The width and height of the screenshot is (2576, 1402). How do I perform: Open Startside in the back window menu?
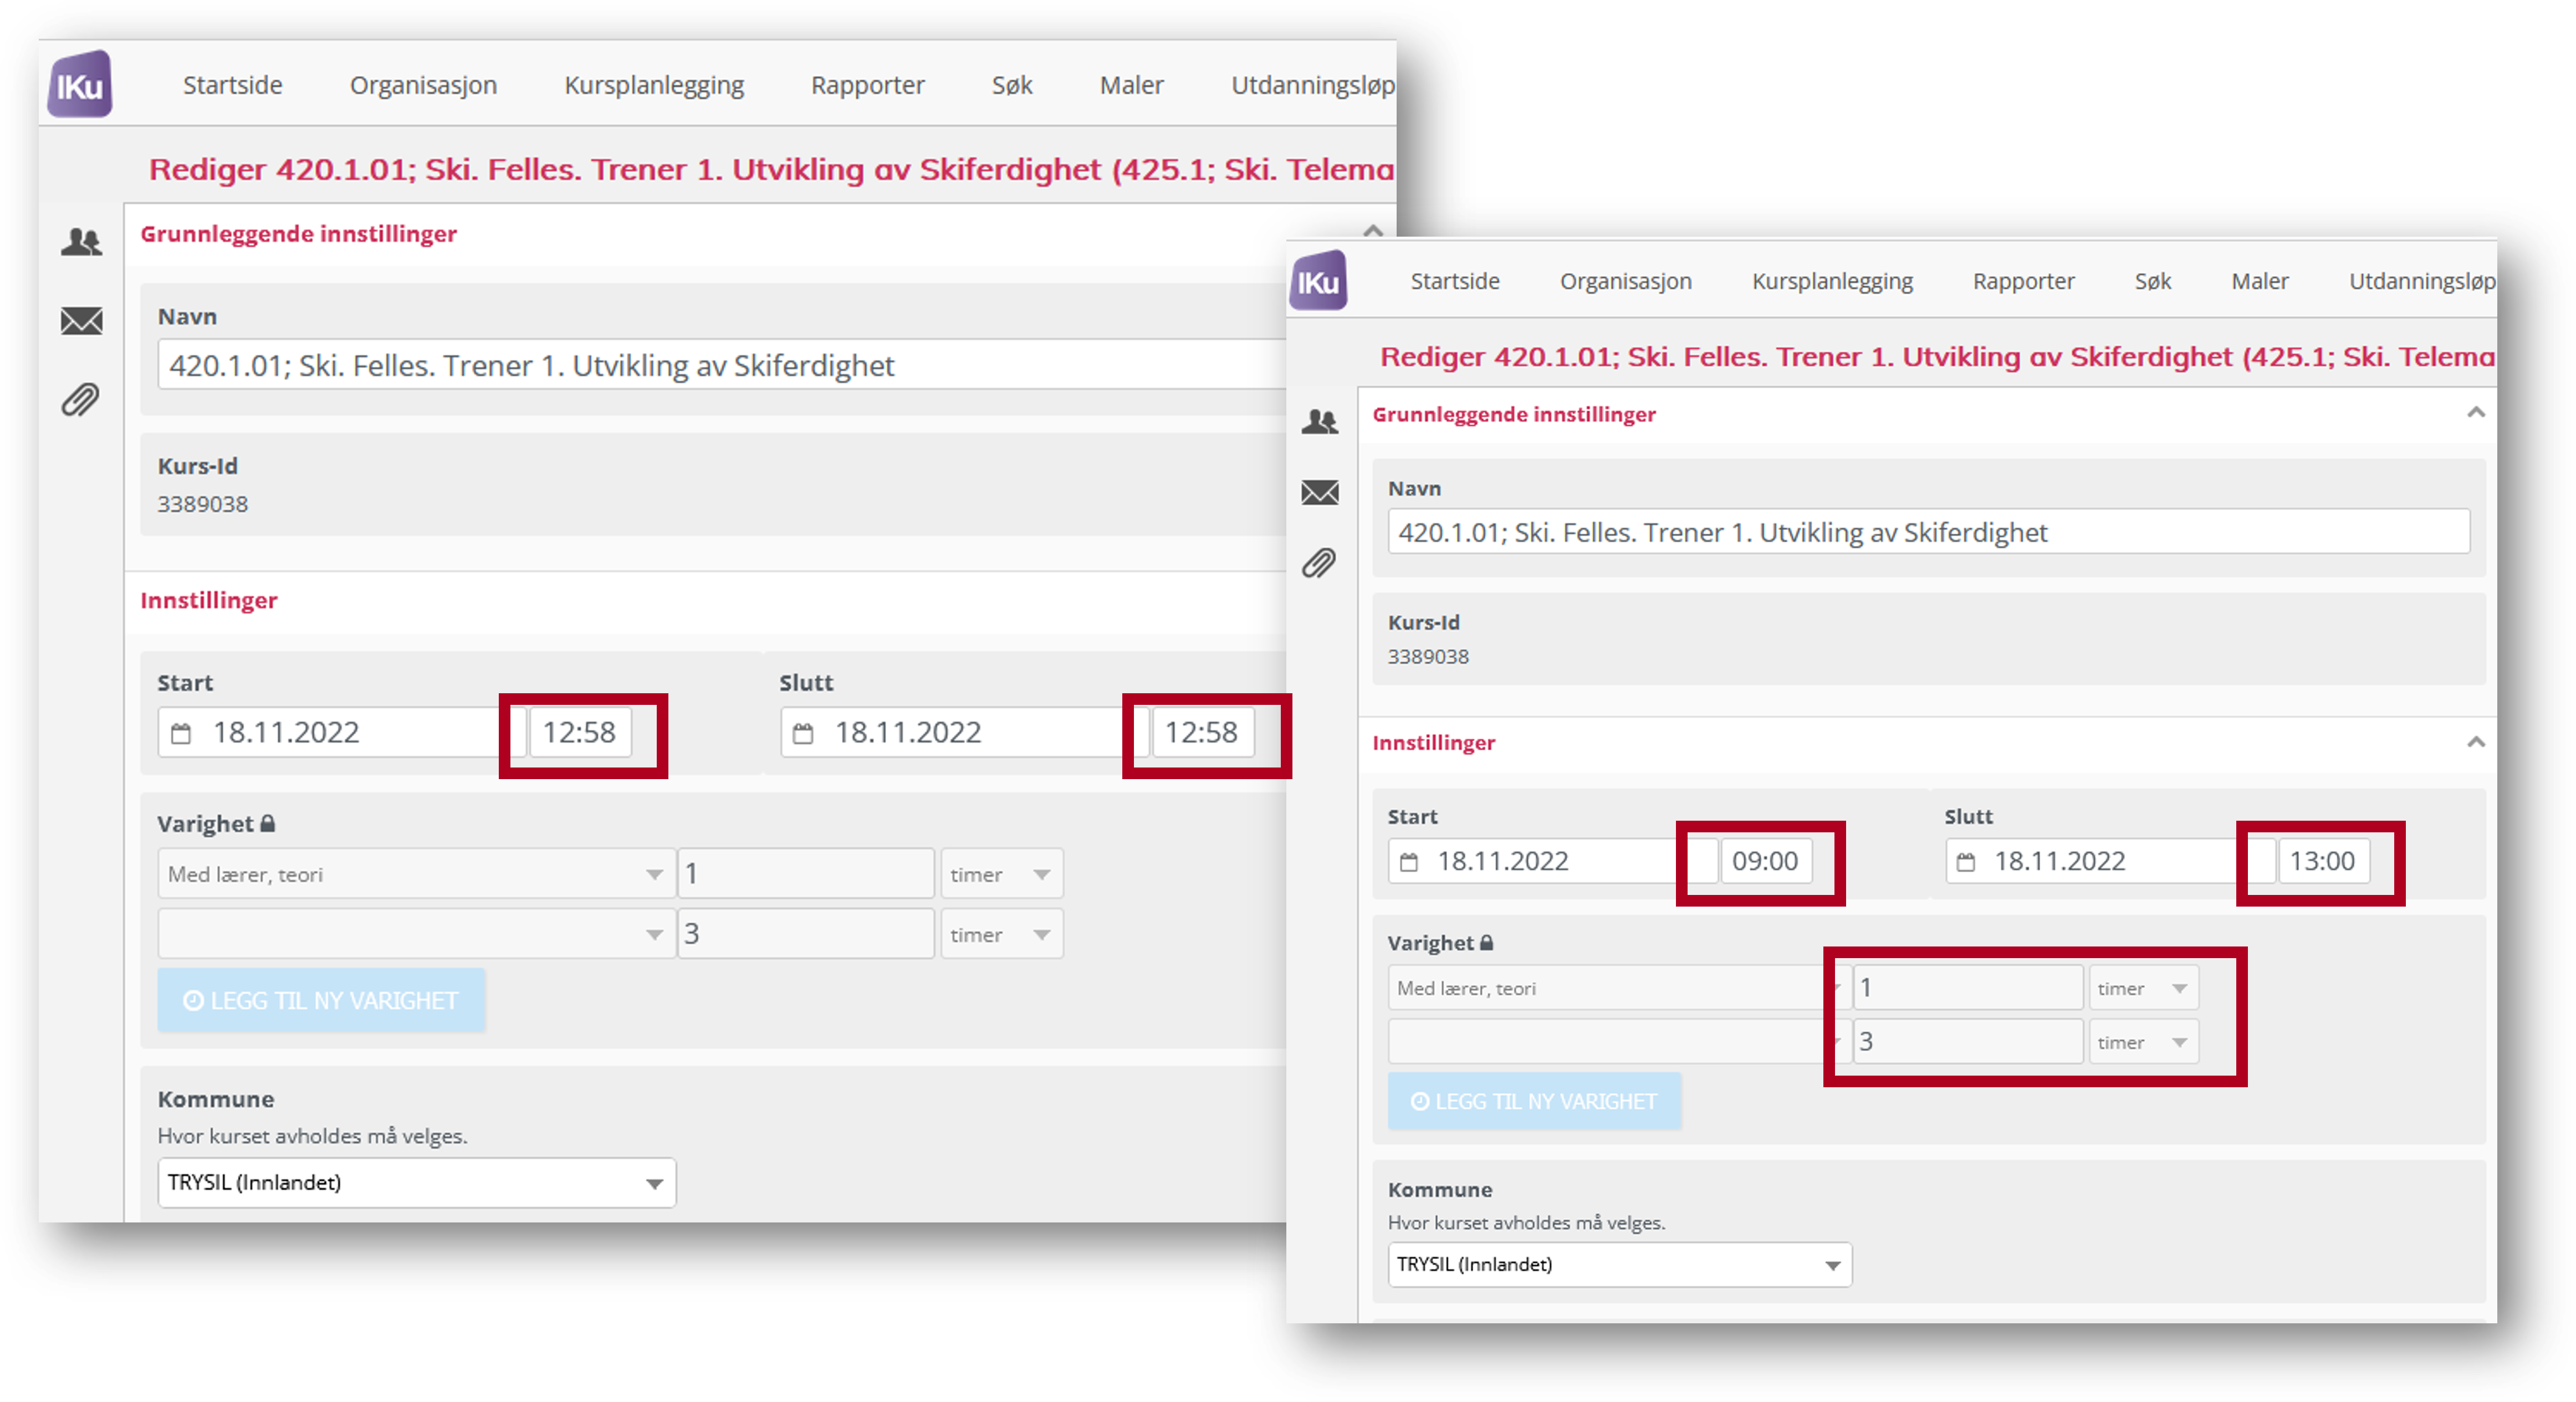[233, 85]
